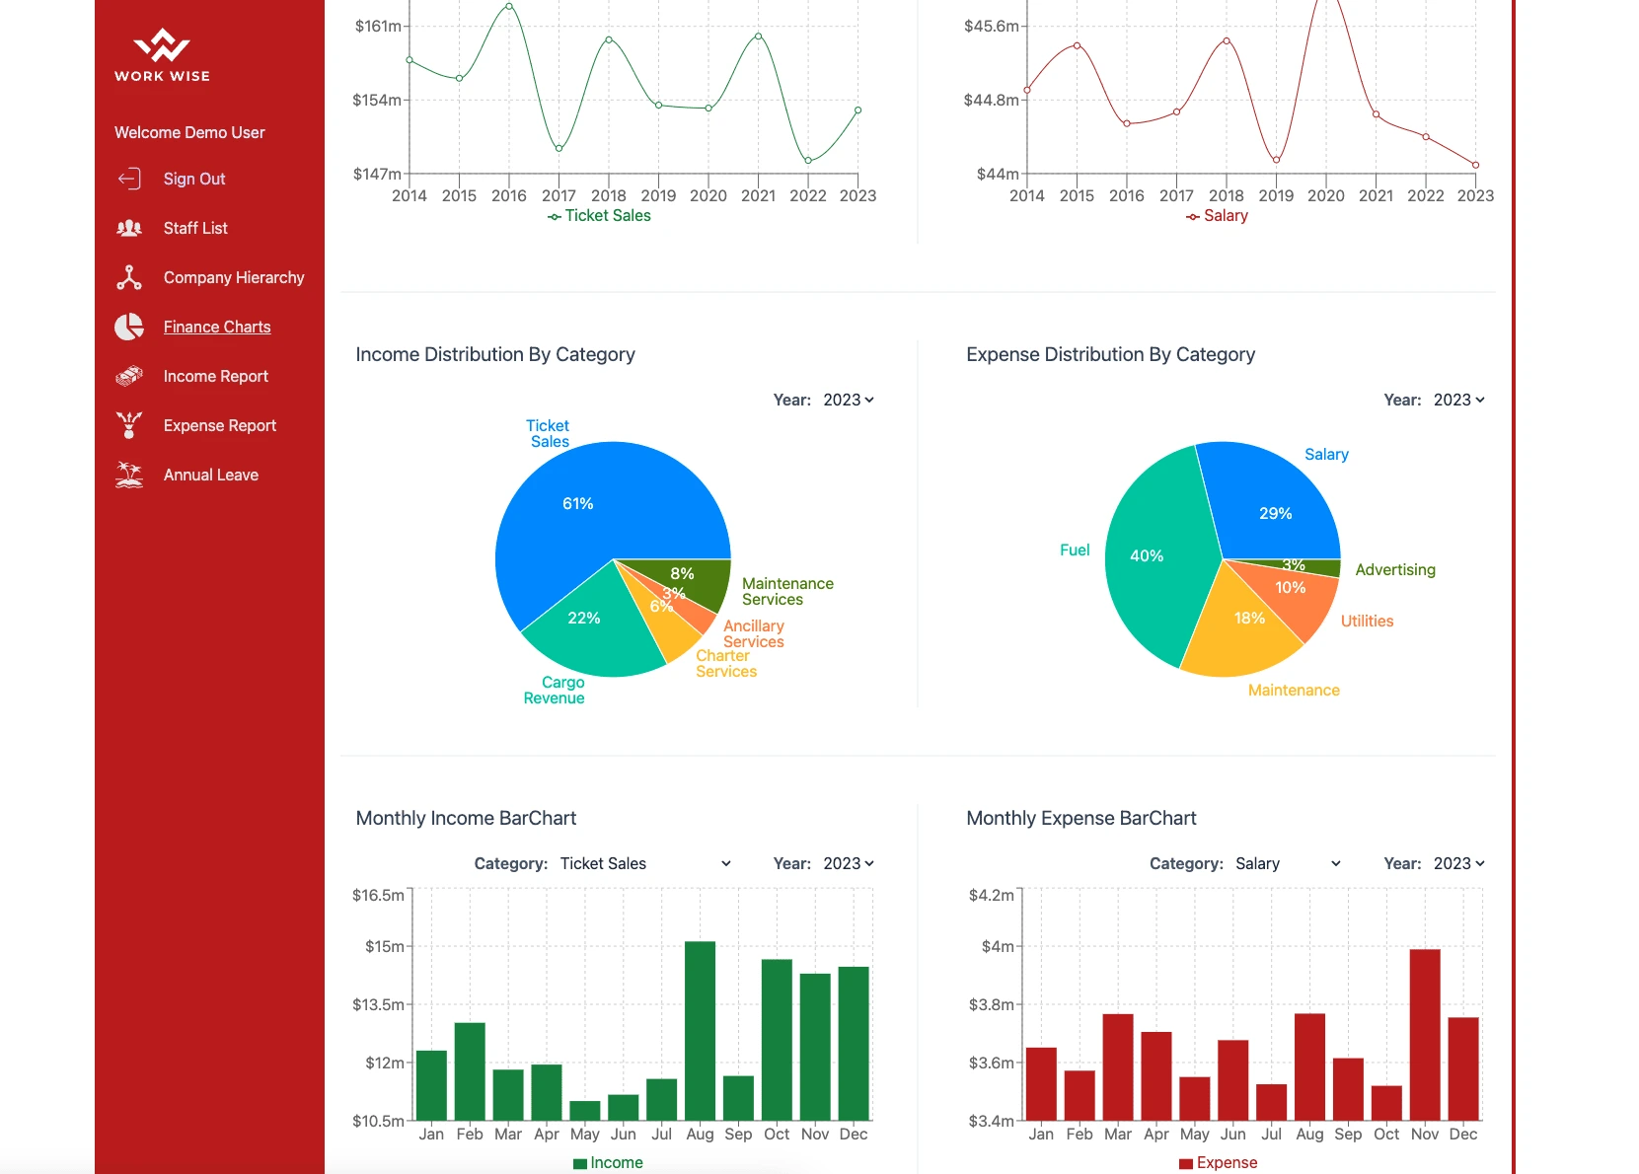
Task: Click the Annual Leave palm tree icon
Action: (x=129, y=475)
